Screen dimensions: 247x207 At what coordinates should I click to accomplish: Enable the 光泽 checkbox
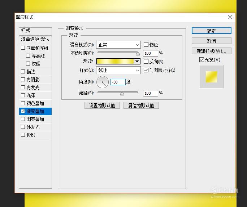point(23,95)
